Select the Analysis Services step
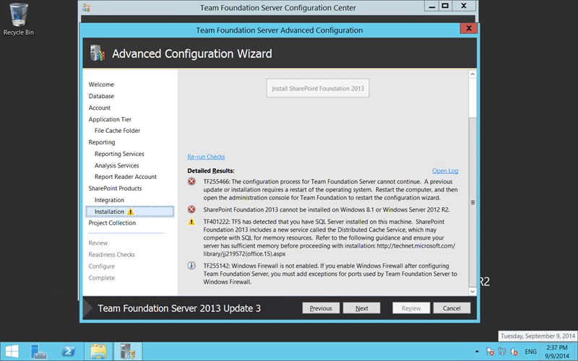 117,165
